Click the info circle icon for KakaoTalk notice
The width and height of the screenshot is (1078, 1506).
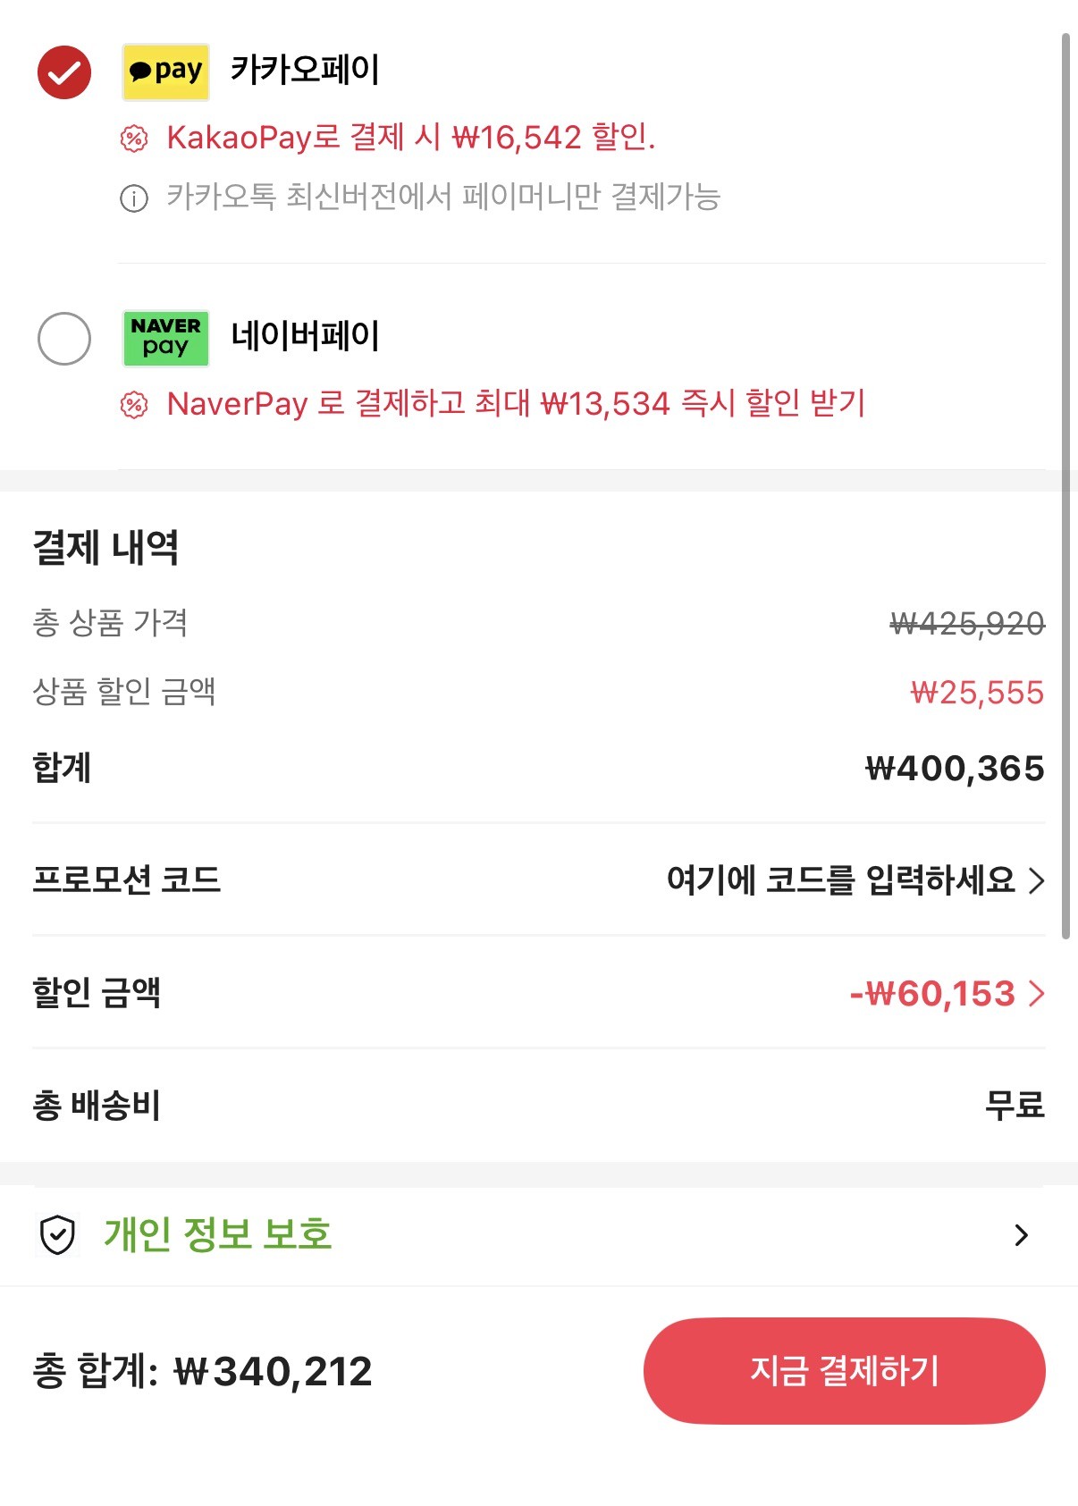point(134,198)
